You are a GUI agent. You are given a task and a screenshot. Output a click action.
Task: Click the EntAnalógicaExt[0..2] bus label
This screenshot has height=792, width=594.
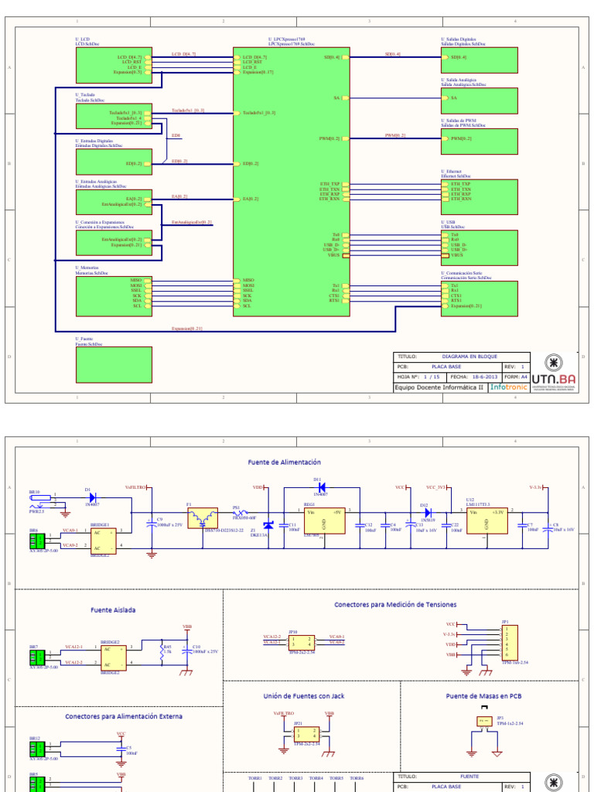[192, 222]
